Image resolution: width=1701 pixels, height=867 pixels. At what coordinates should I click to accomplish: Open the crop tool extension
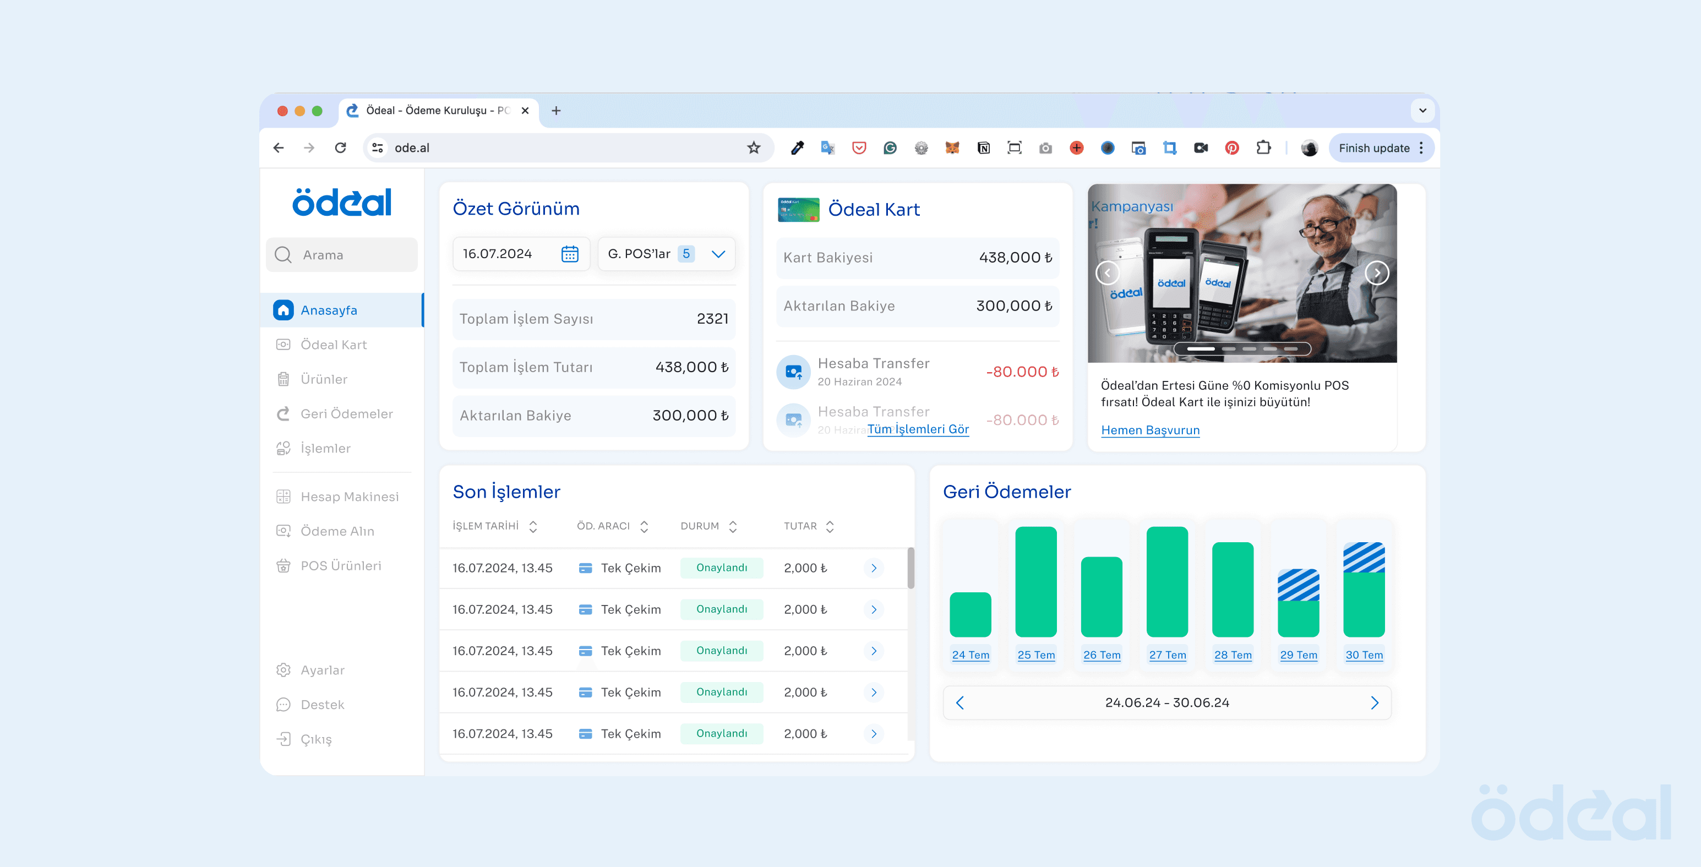coord(1169,148)
